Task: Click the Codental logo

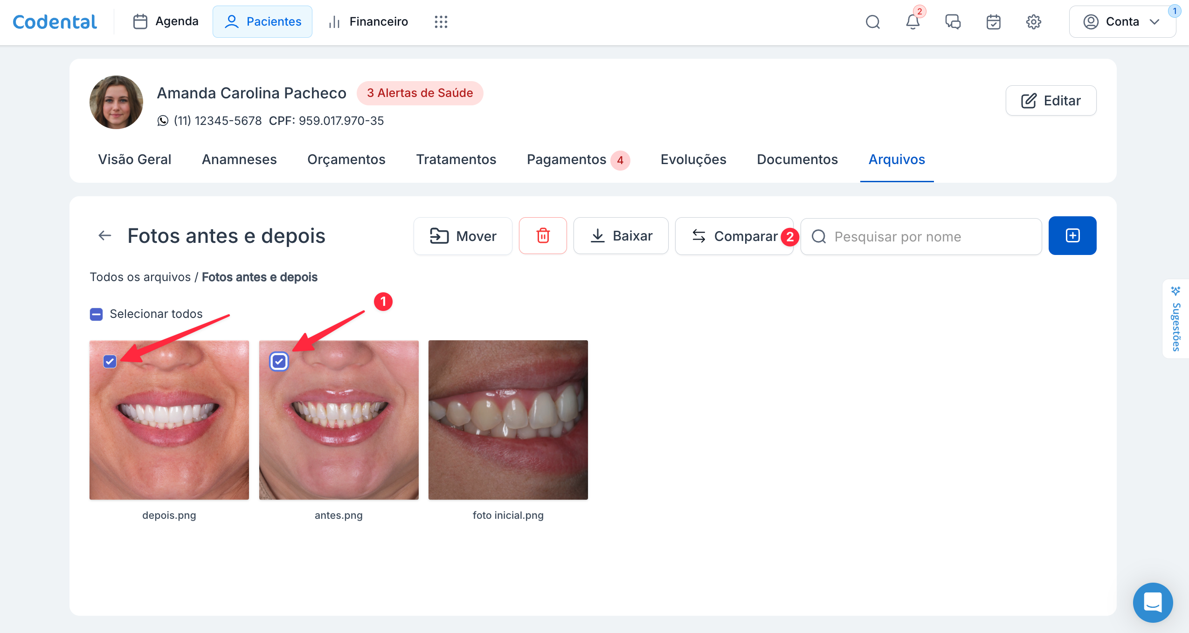Action: point(55,22)
